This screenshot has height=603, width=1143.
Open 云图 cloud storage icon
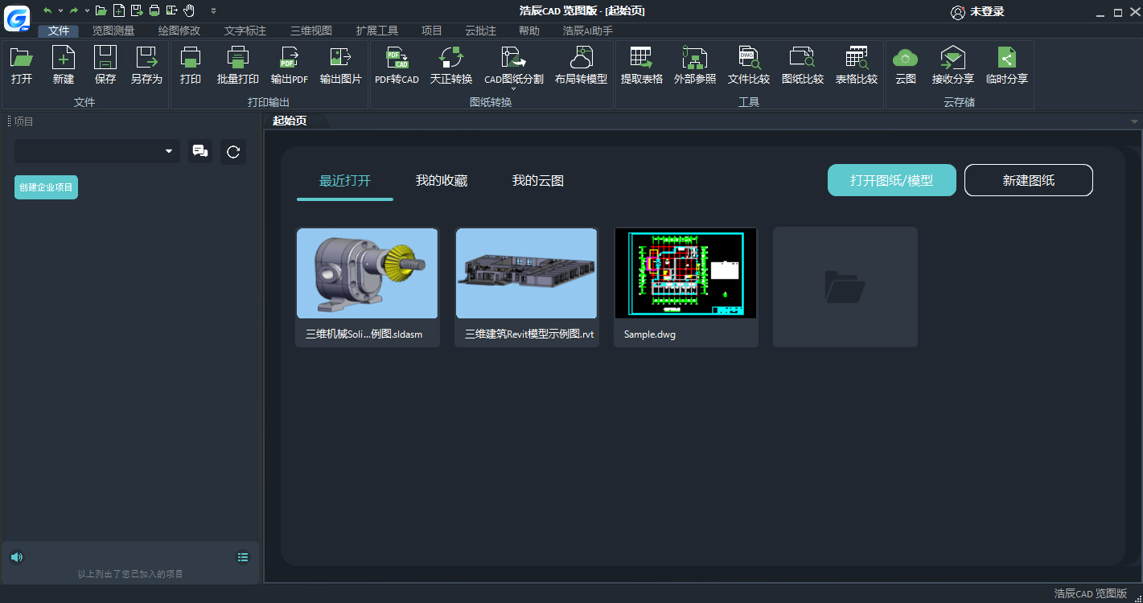click(906, 58)
